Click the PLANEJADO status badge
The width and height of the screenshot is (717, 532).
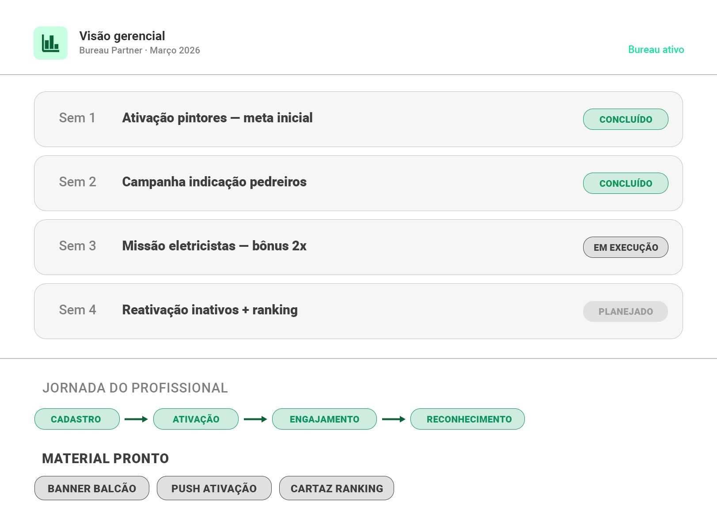(625, 311)
